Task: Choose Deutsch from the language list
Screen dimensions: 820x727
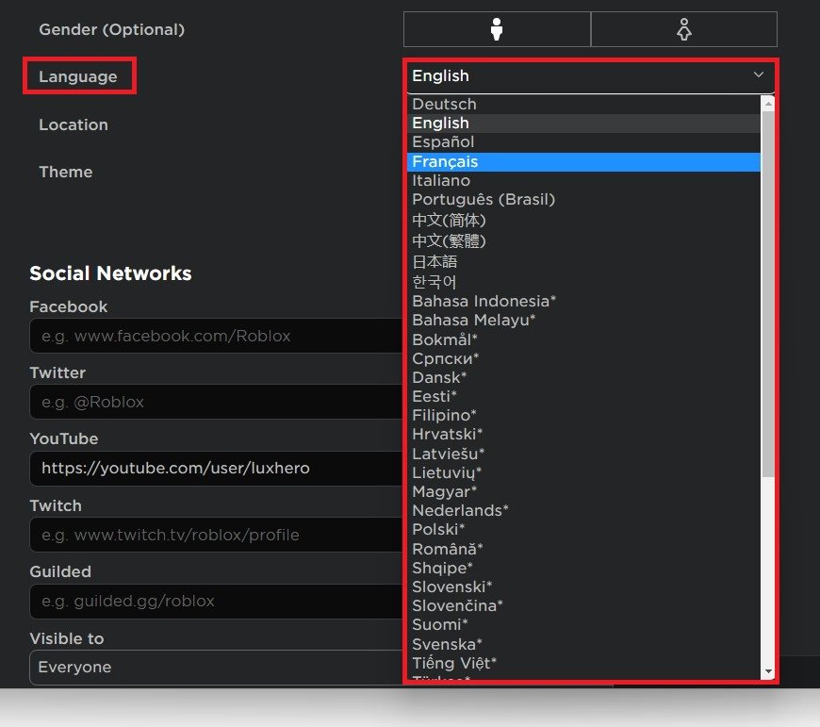Action: coord(444,104)
